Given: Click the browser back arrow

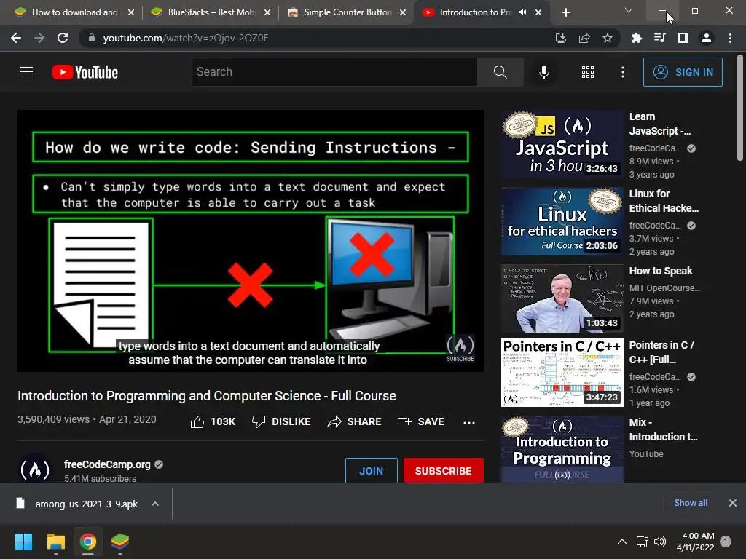Looking at the screenshot, I should 16,38.
